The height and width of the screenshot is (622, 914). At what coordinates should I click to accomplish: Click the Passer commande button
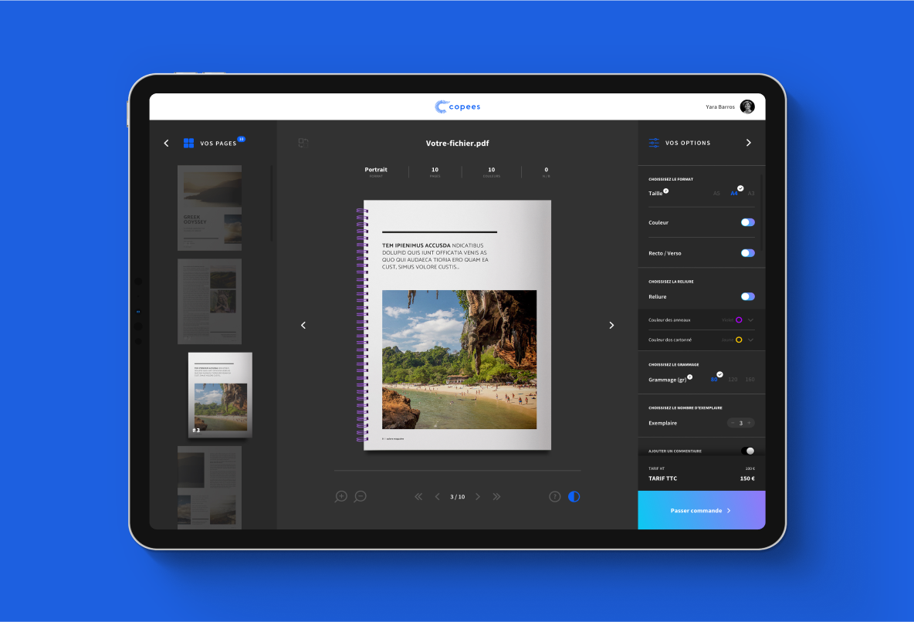coord(701,510)
